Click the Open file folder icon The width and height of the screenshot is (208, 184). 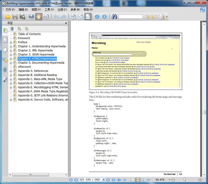click(x=7, y=16)
